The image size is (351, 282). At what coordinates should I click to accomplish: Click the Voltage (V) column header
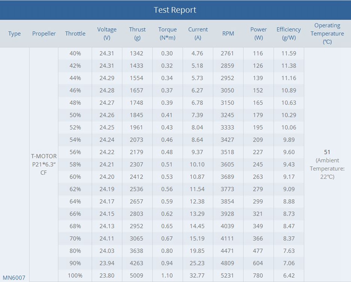click(107, 34)
